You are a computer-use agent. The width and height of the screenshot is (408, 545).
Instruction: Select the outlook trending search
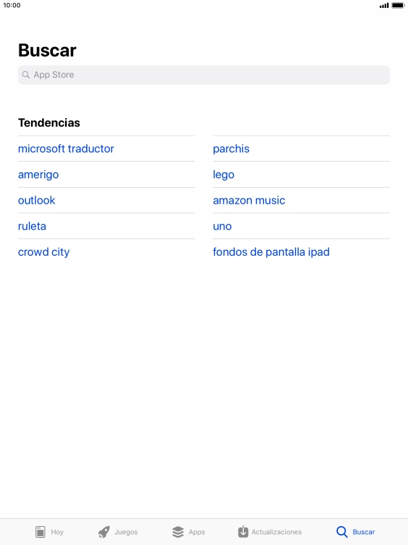[36, 200]
